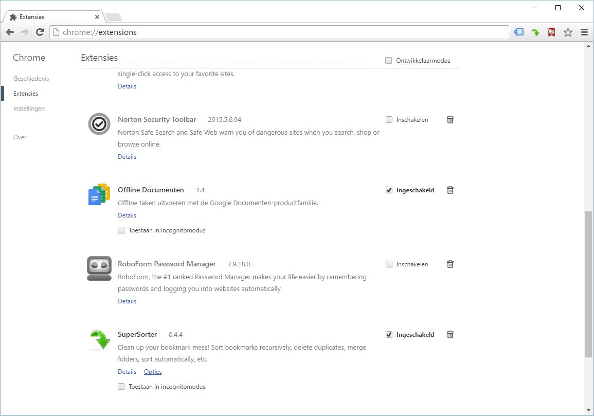The image size is (594, 416).
Task: Reload the page with the refresh icon
Action: (40, 32)
